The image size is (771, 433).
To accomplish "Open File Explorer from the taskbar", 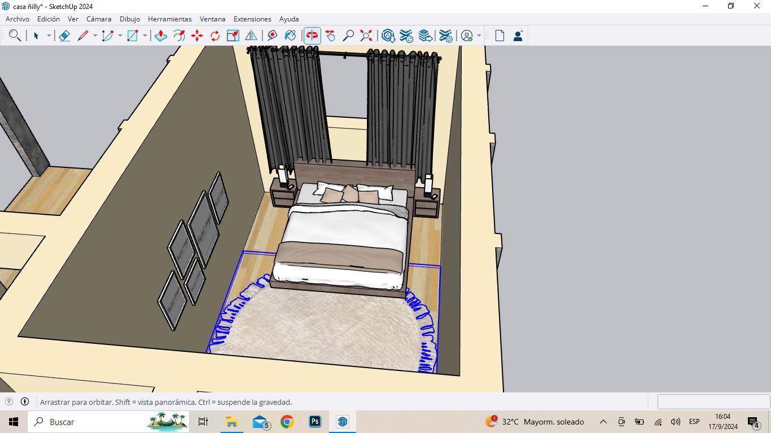I will click(x=231, y=422).
